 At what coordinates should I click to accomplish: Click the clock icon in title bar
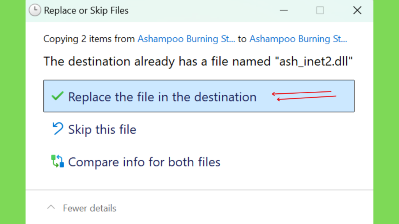(35, 10)
